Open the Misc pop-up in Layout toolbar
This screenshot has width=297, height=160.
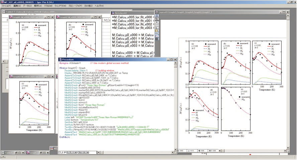pos(157,34)
